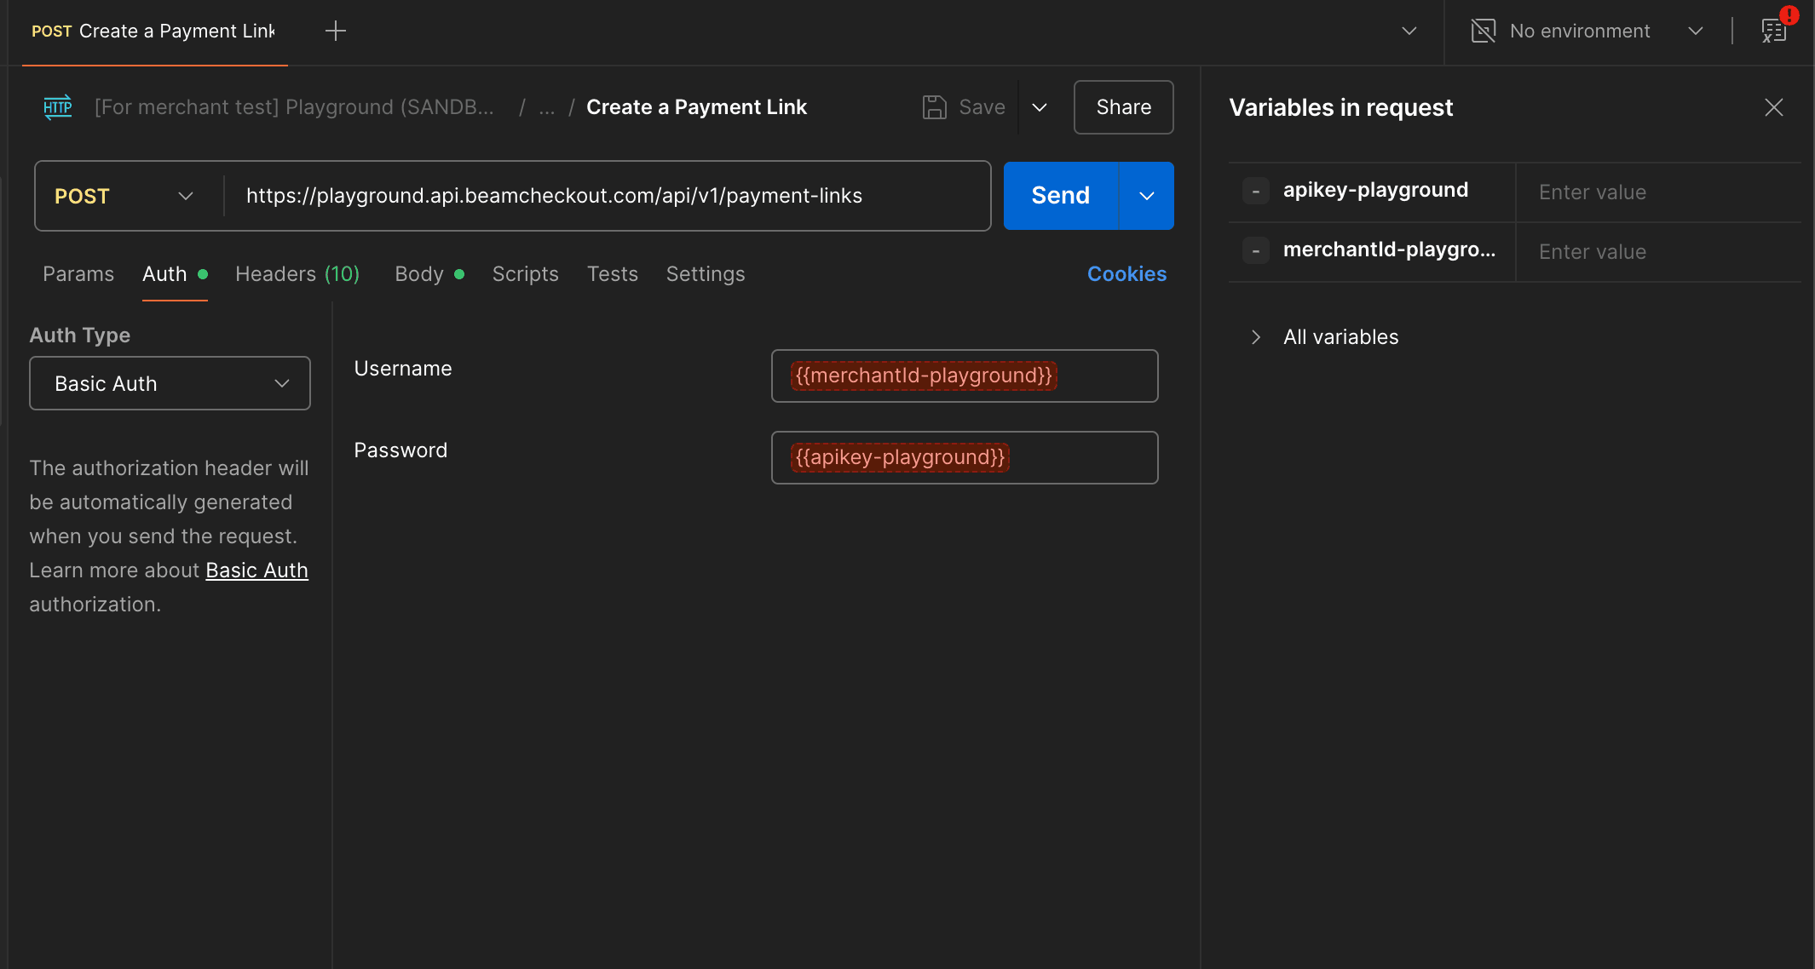Click the Cookies link

(x=1126, y=274)
